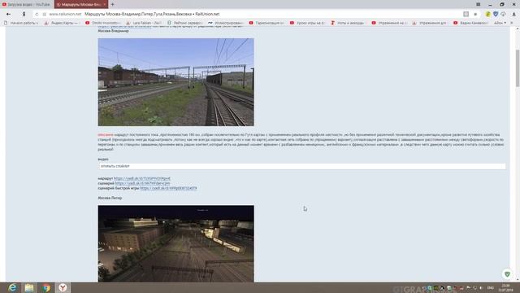The height and width of the screenshot is (293, 520).
Task: Open the 'Ноты и аккорды' bookmark
Action: [349, 23]
